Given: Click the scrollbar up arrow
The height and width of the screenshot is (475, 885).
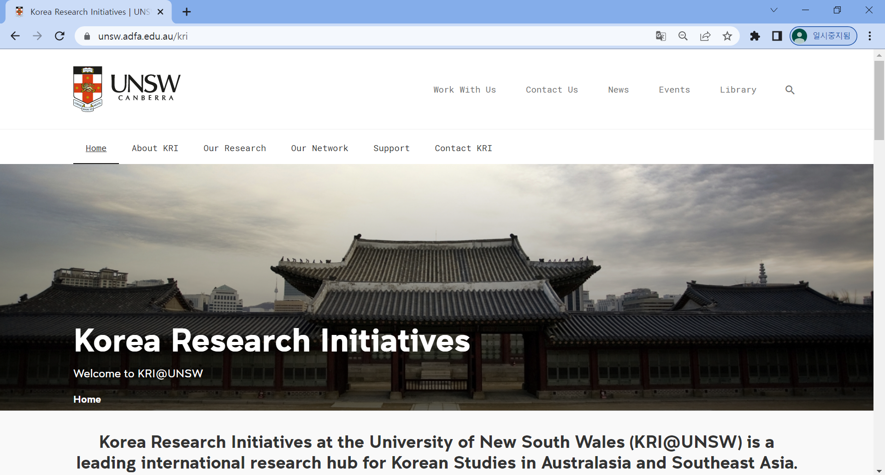Looking at the screenshot, I should [x=879, y=55].
